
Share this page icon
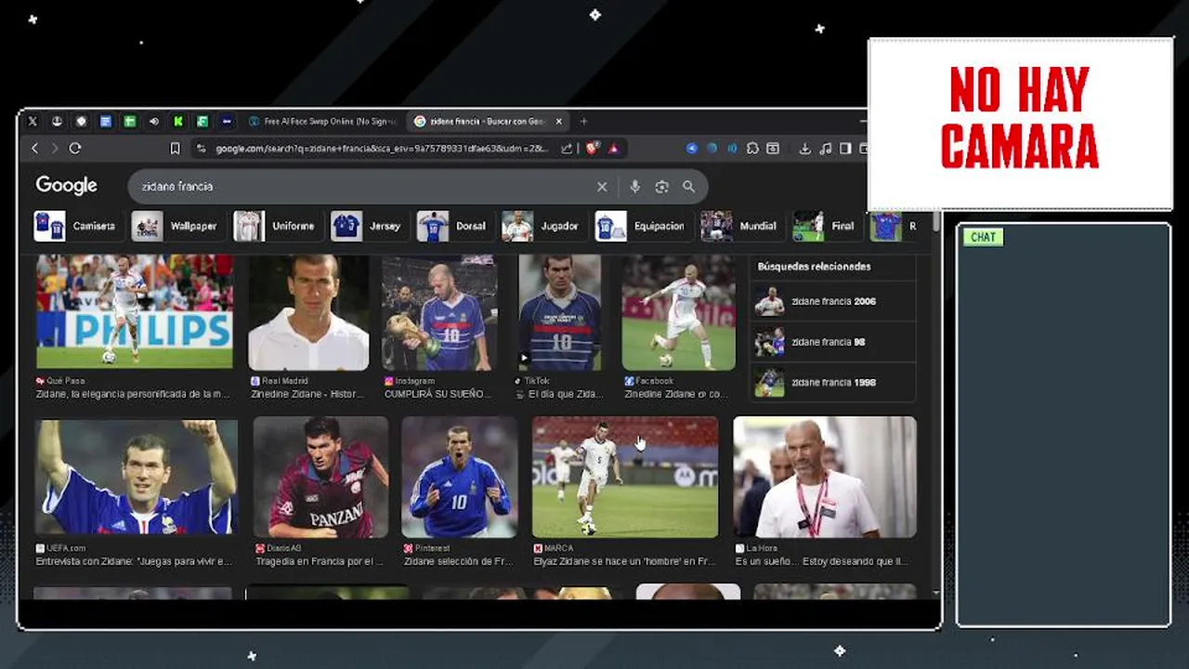567,149
